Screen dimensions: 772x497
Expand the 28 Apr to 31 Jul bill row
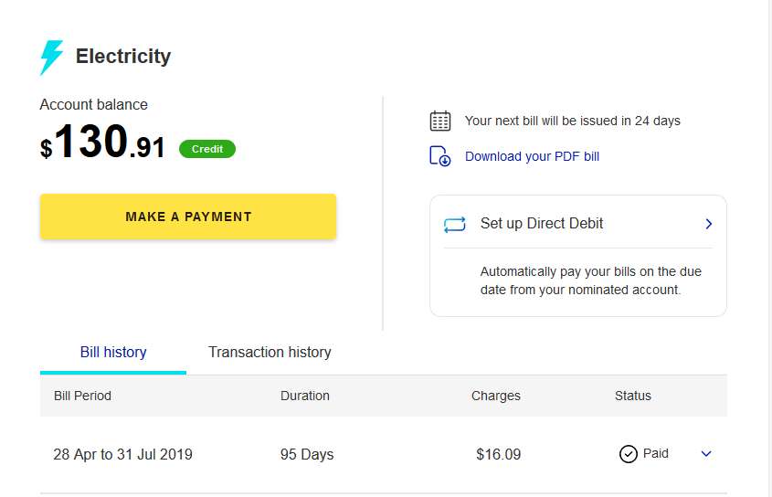[705, 454]
